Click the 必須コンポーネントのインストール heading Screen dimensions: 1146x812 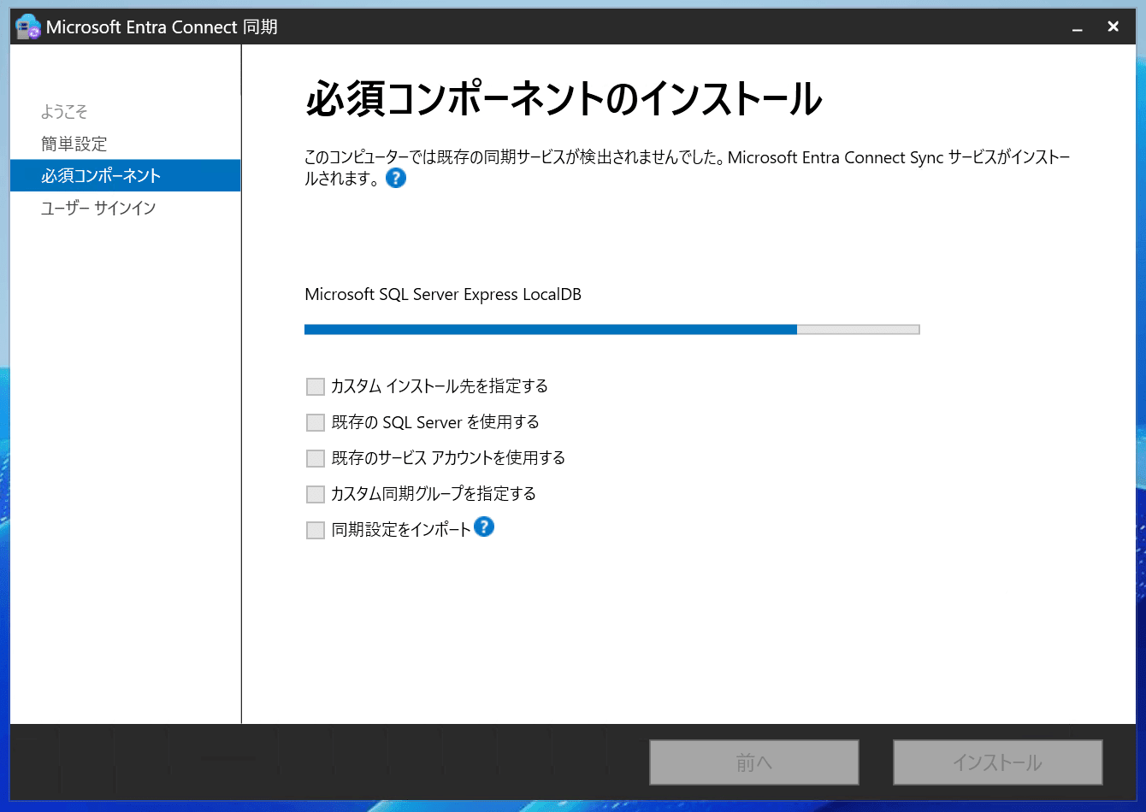pos(564,98)
